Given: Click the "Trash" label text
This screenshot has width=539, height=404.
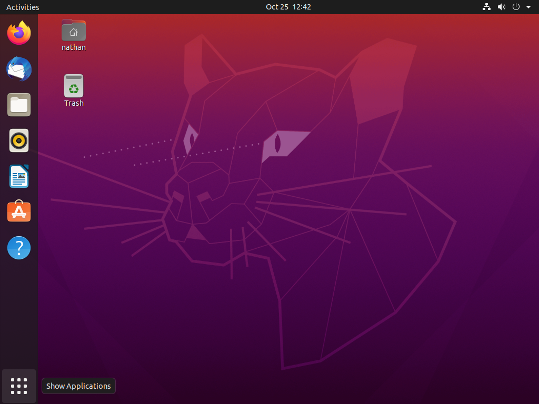Looking at the screenshot, I should coord(74,103).
